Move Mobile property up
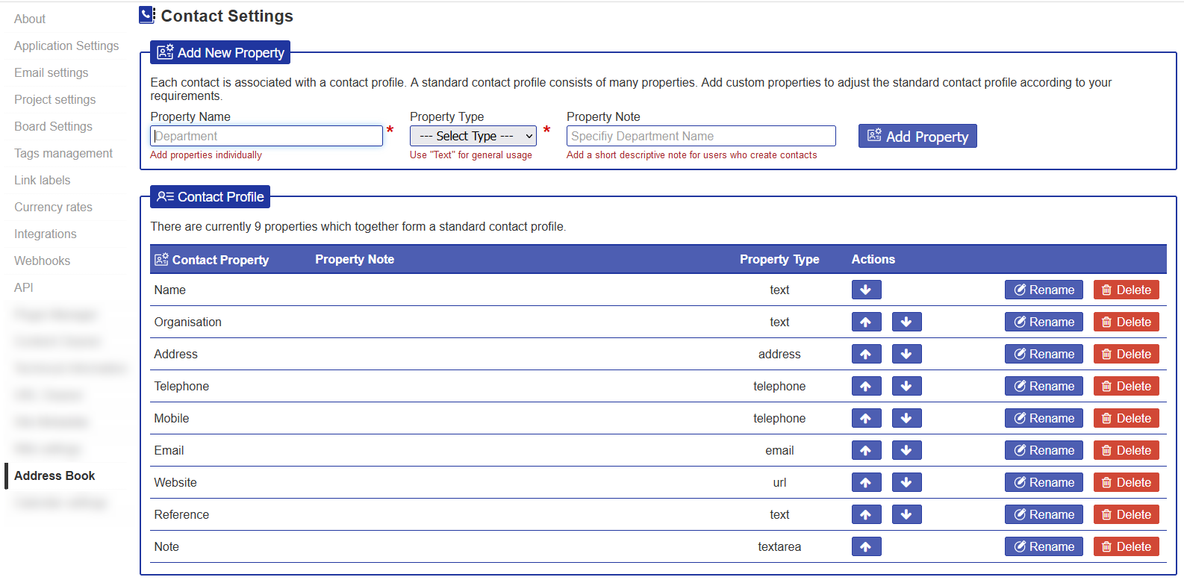1184x580 pixels. tap(866, 418)
